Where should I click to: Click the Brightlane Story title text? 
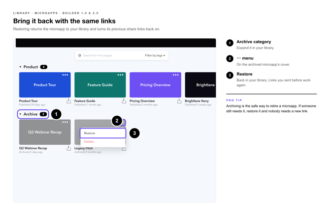(197, 101)
